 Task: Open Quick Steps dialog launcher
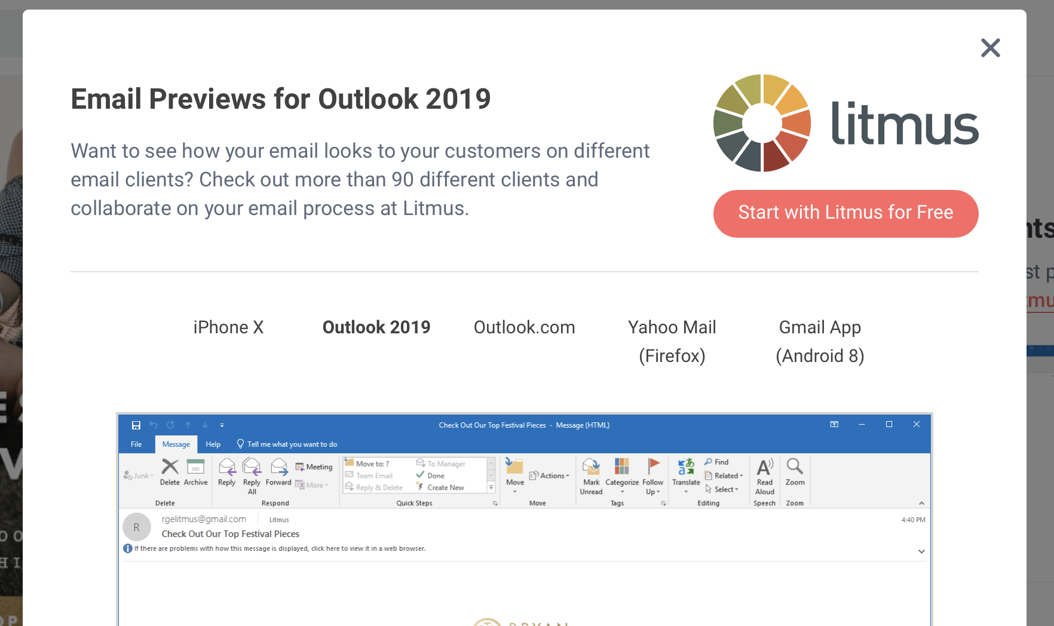[x=495, y=504]
